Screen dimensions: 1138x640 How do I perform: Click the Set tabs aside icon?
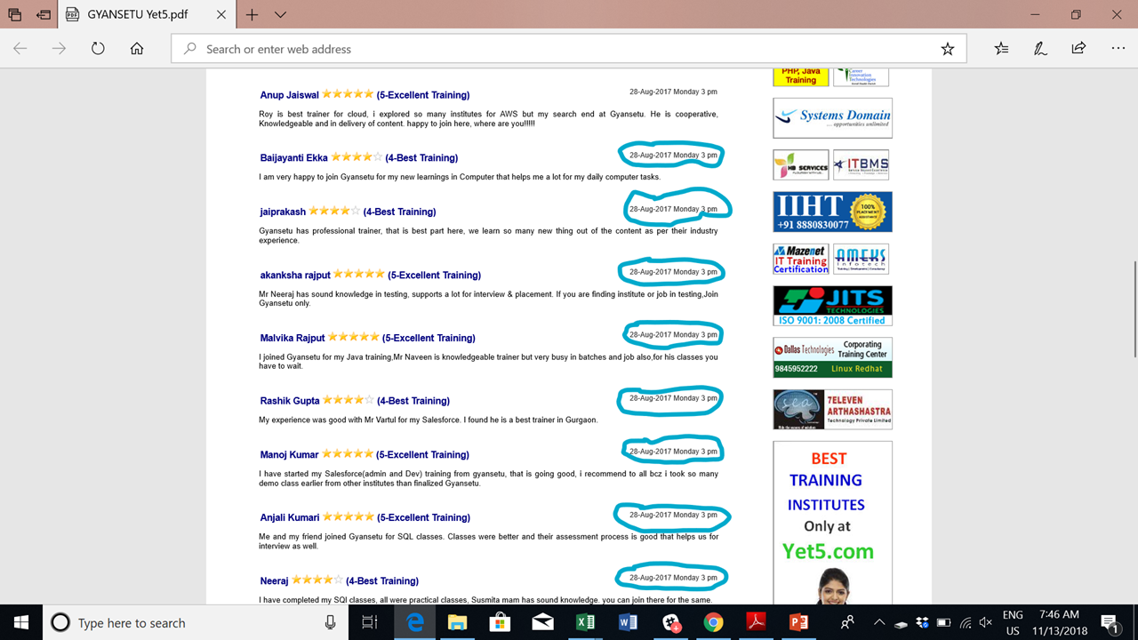[43, 14]
